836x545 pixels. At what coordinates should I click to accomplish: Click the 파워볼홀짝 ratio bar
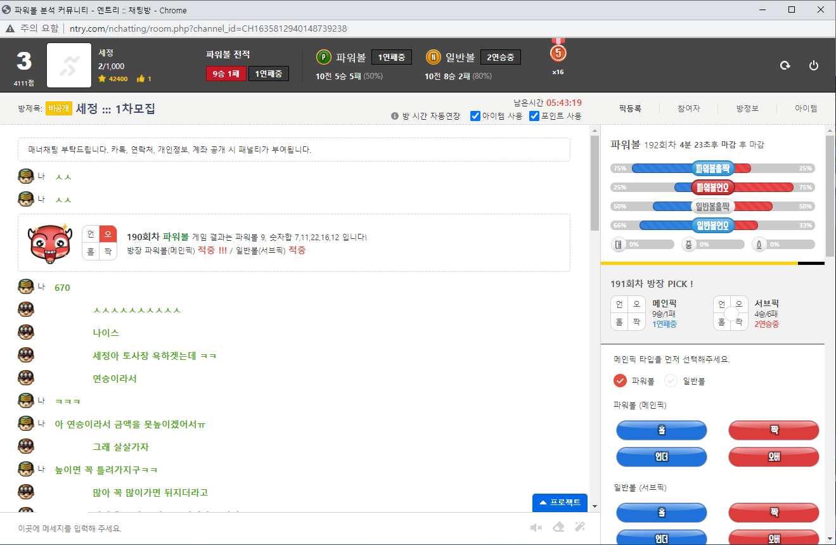(712, 169)
